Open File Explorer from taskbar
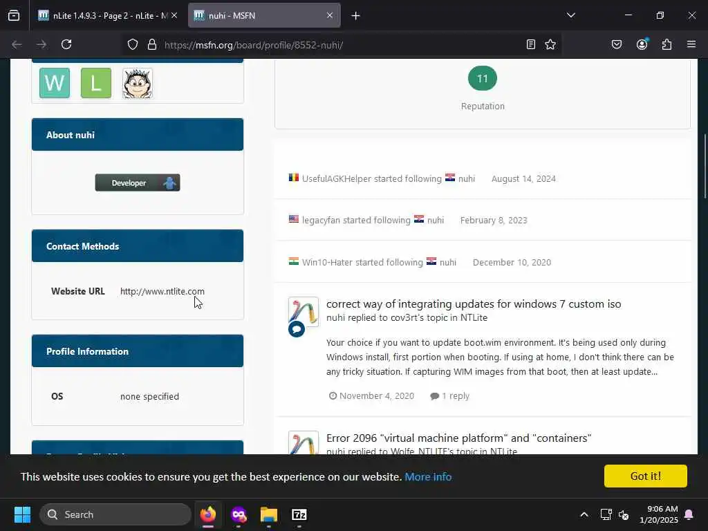Image resolution: width=708 pixels, height=531 pixels. point(269,514)
